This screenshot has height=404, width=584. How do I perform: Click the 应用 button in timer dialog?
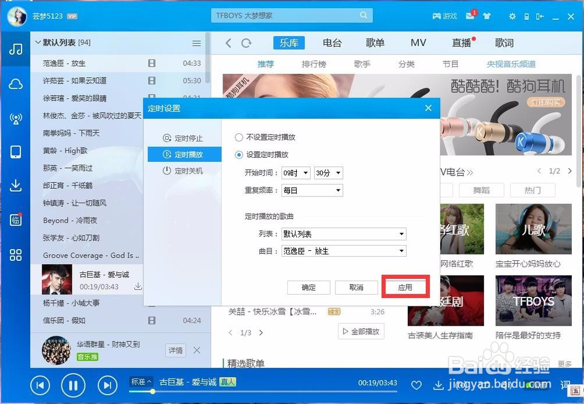405,286
